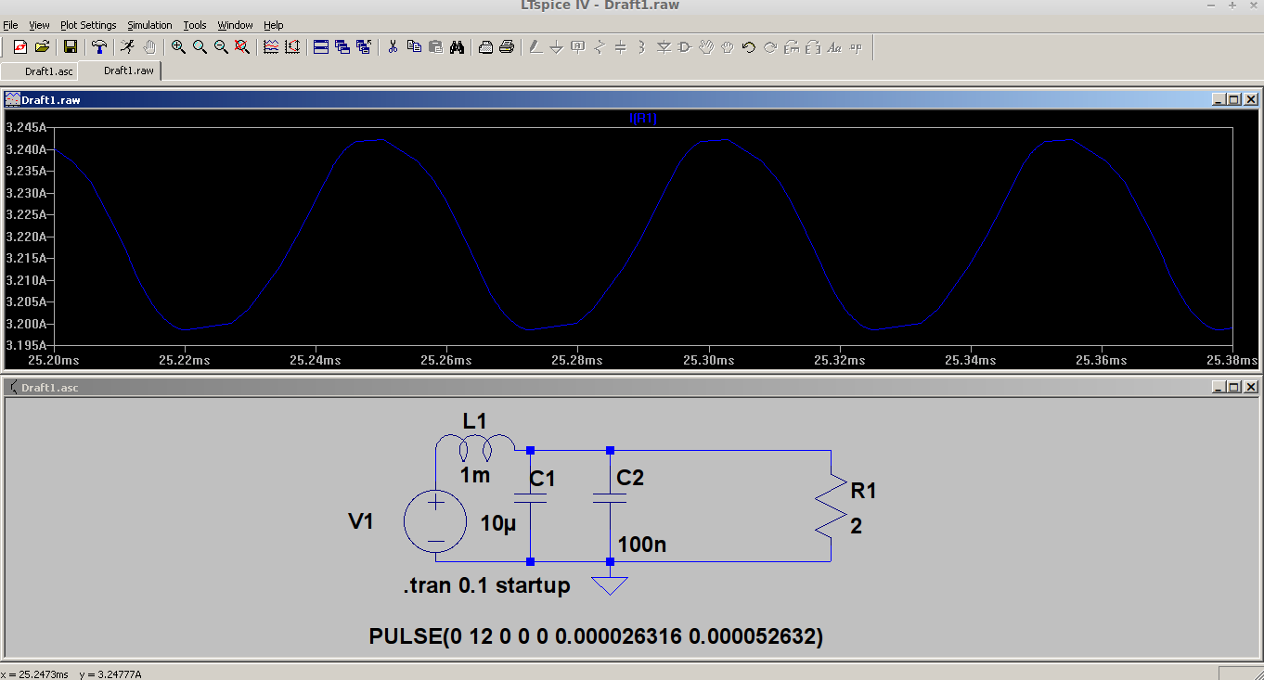Click the New Schematic toolbar icon
Image resolution: width=1264 pixels, height=680 pixels.
point(19,47)
